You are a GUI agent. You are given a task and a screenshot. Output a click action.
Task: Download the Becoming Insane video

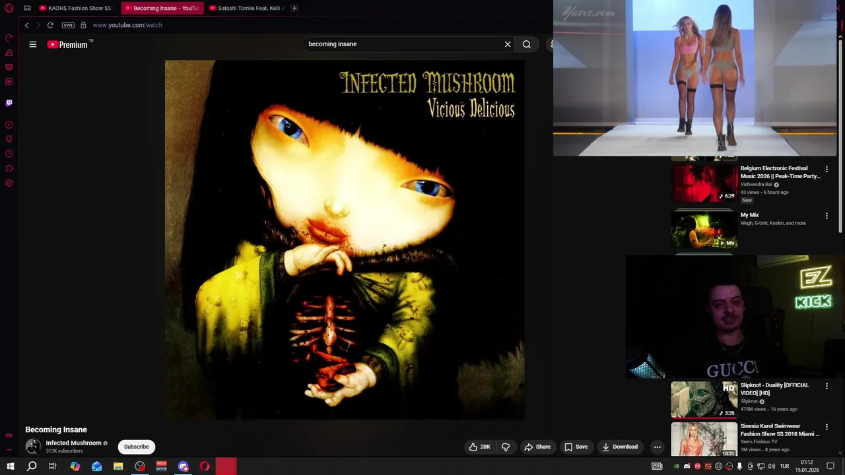[x=620, y=447]
